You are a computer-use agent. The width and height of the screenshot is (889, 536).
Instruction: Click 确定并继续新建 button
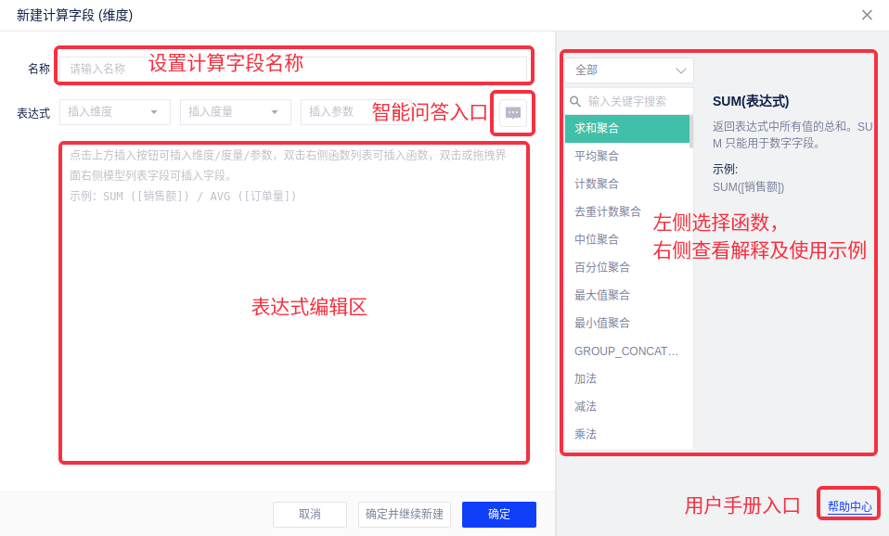click(405, 515)
